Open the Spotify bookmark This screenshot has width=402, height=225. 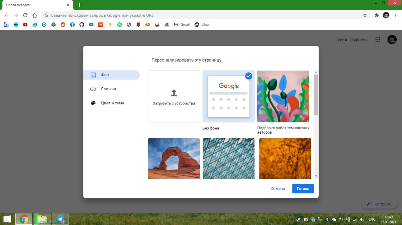click(x=119, y=25)
